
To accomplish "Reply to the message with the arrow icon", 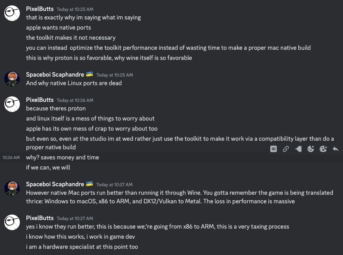I will coord(335,149).
